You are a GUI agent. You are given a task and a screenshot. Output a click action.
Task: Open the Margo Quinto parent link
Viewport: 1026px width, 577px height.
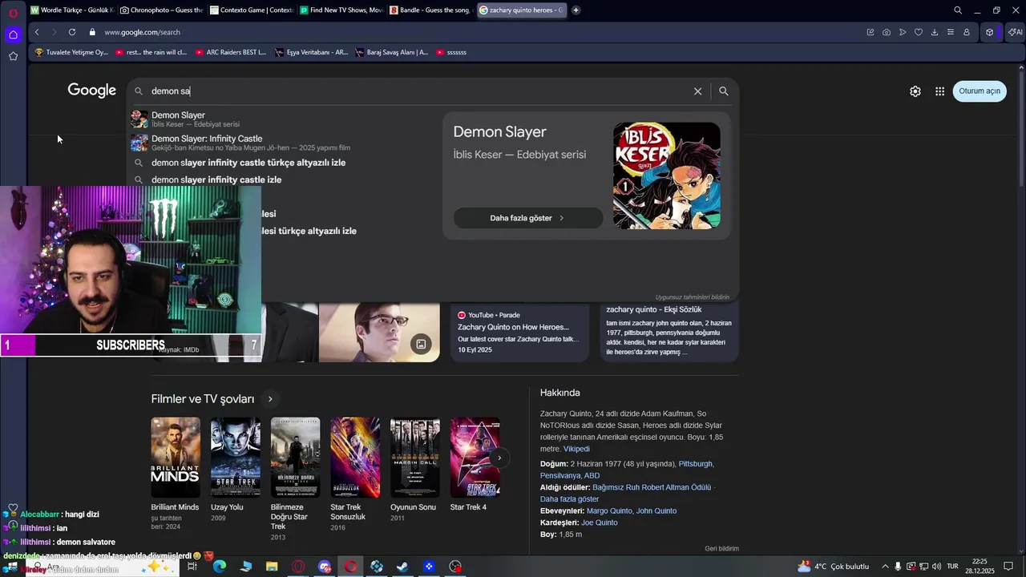(609, 510)
